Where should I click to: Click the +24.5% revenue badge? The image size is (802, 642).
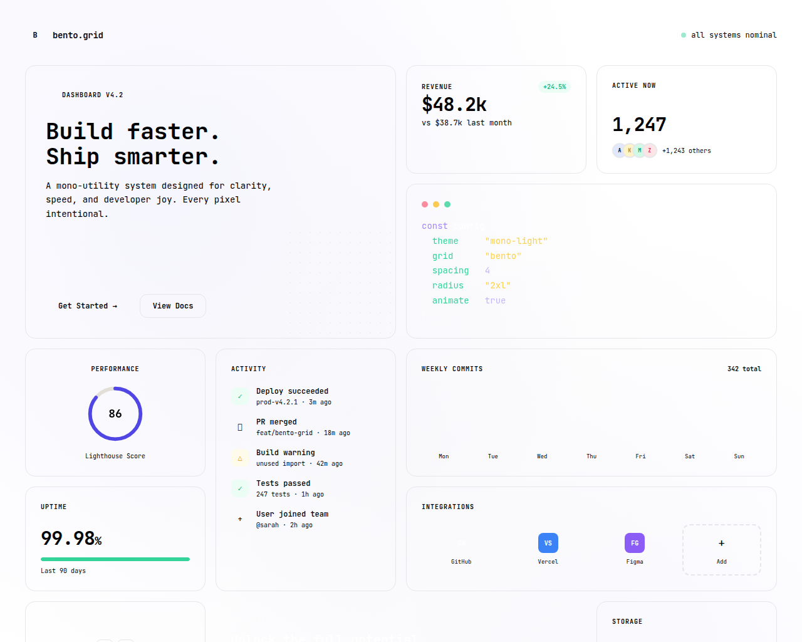(555, 87)
